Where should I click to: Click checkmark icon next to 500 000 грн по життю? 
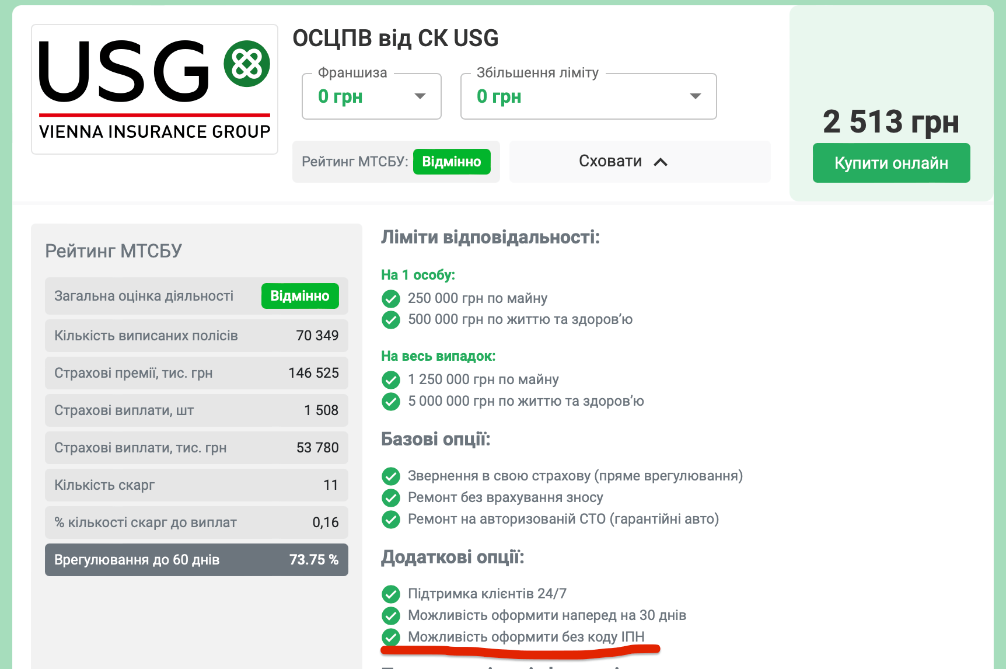[x=391, y=320]
